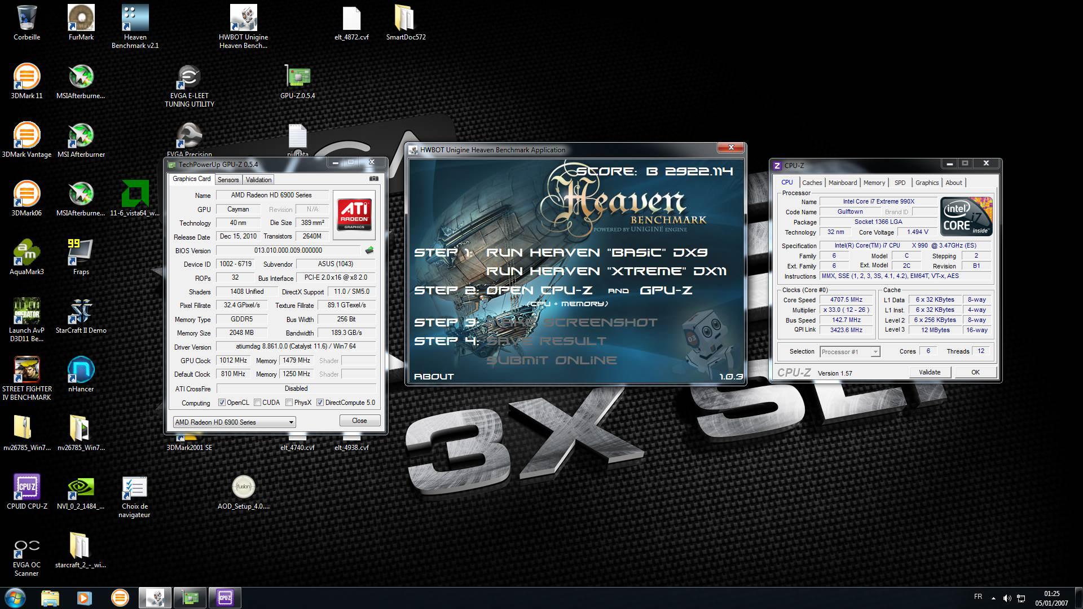Toggle OpenCL checkbox in GPU-Z
Image resolution: width=1083 pixels, height=609 pixels.
pos(222,403)
